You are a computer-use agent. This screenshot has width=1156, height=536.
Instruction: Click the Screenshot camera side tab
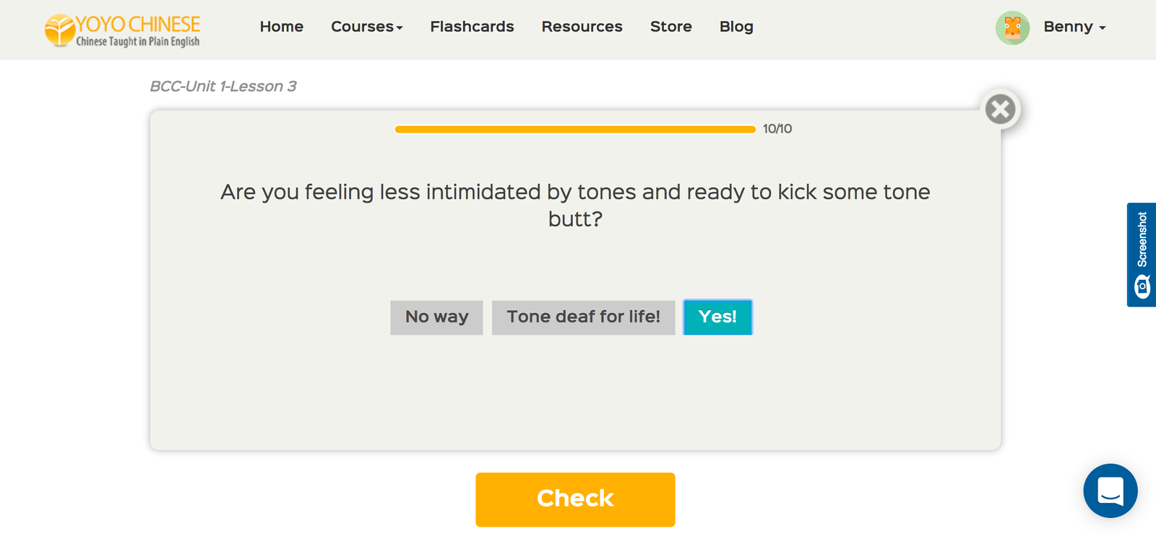tap(1142, 255)
